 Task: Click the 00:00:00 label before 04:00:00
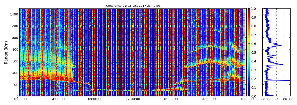pyautogui.click(x=19, y=99)
